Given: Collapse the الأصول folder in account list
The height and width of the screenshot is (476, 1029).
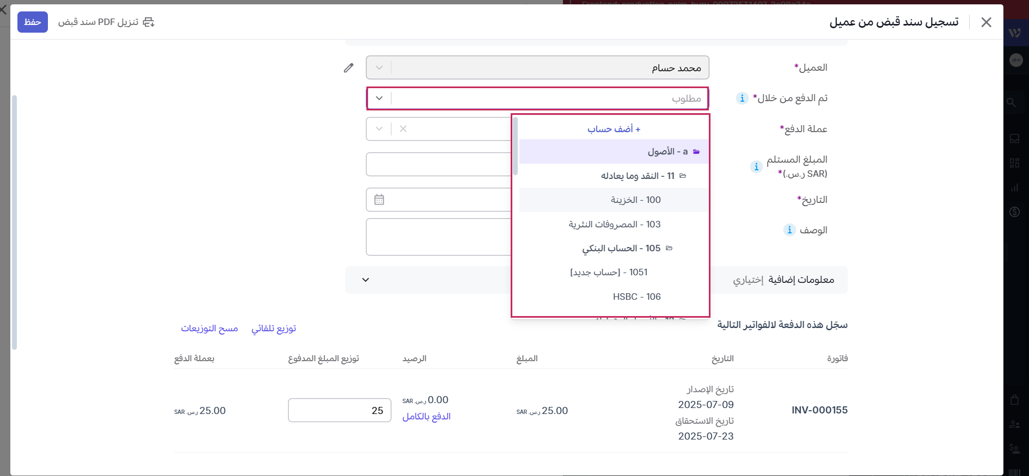Looking at the screenshot, I should click(x=696, y=152).
